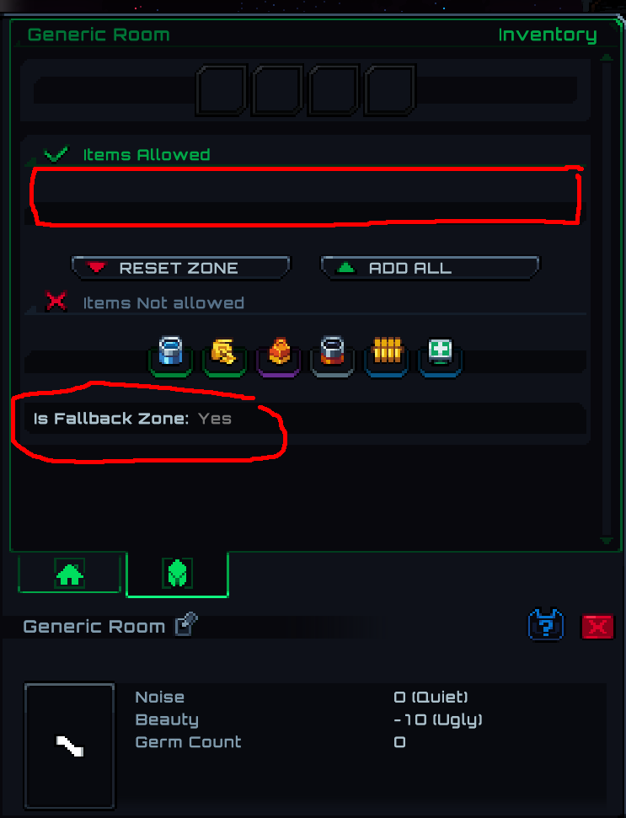Click the room preview thumbnail beside Noise
The width and height of the screenshot is (626, 818).
(x=69, y=746)
